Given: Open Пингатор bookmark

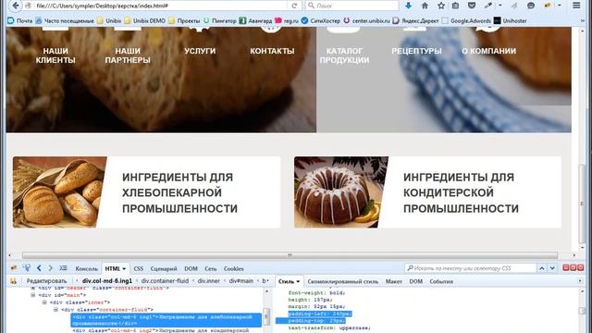Looking at the screenshot, I should 220,20.
